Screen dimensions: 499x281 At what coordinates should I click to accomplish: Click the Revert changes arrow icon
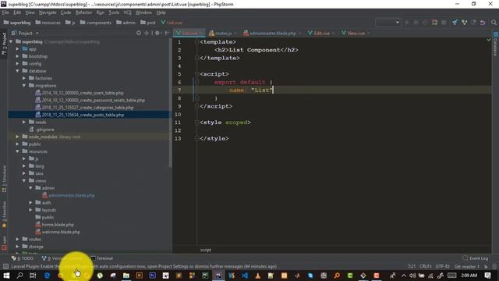pos(483,23)
